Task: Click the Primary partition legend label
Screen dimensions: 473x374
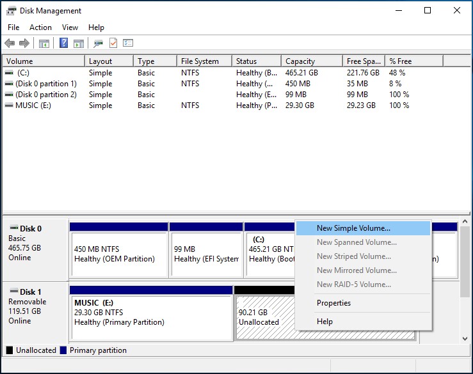Action: pos(98,350)
